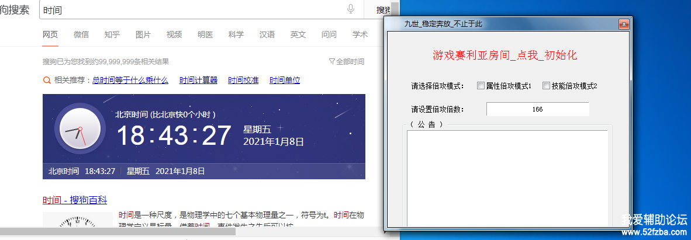The image size is (691, 240).
Task: Switch to the 微信 tab
Action: 81,34
